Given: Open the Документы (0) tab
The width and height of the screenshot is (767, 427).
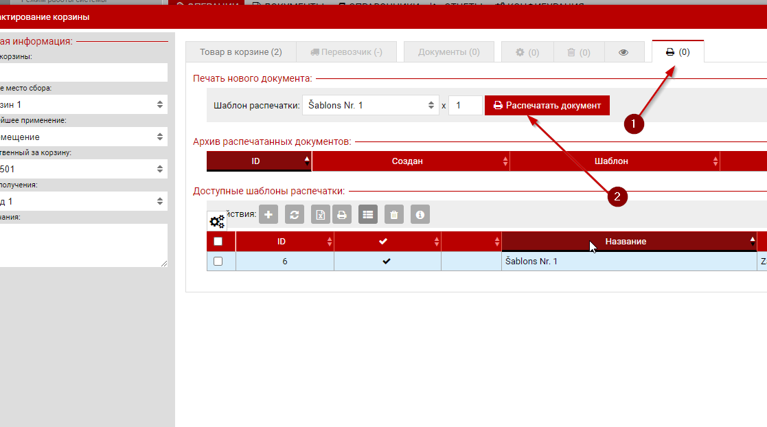Looking at the screenshot, I should point(449,52).
